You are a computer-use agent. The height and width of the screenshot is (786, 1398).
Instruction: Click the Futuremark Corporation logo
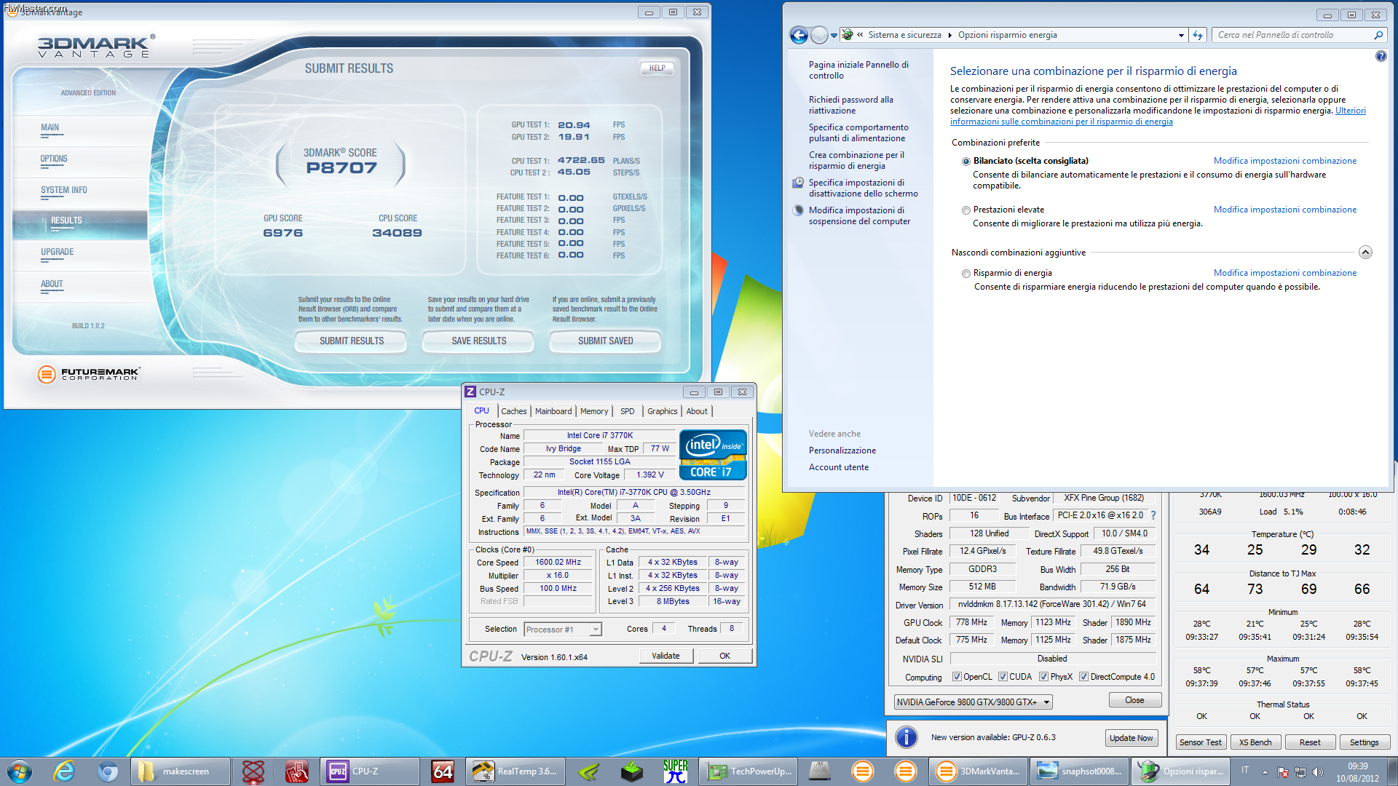click(88, 374)
